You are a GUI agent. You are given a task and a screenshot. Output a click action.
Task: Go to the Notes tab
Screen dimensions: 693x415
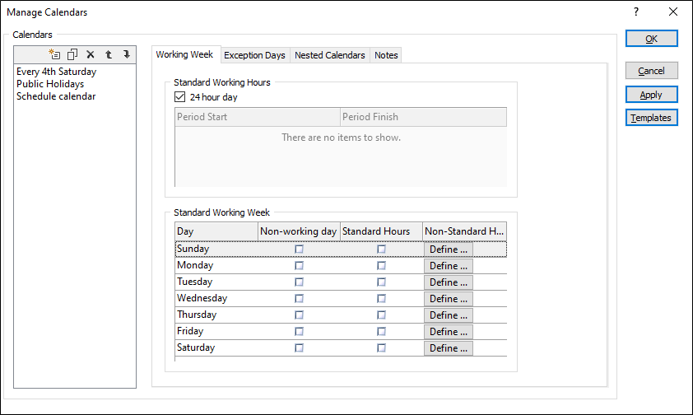[x=386, y=55]
